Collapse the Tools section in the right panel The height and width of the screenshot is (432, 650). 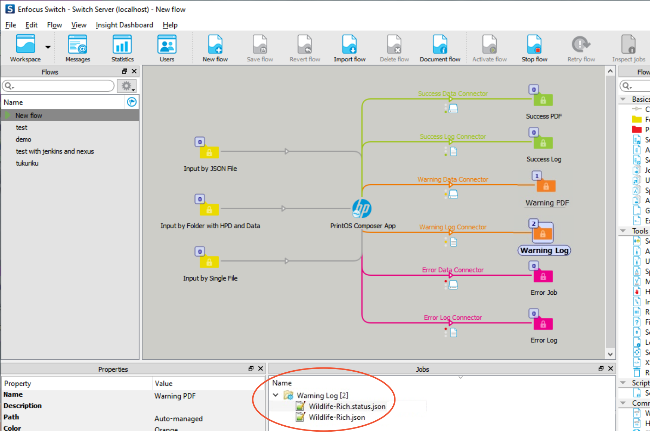tap(623, 231)
